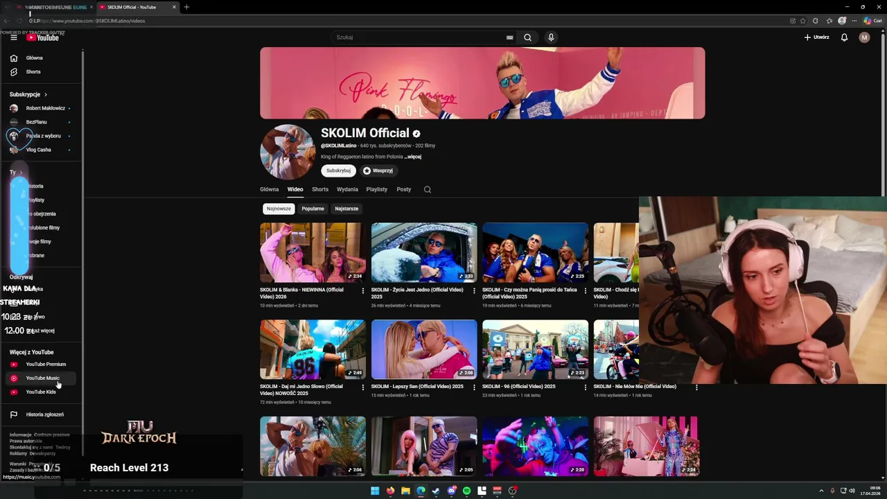Open Czy można Panią prosić do Tańca thumbnail
The width and height of the screenshot is (887, 499).
click(x=535, y=252)
